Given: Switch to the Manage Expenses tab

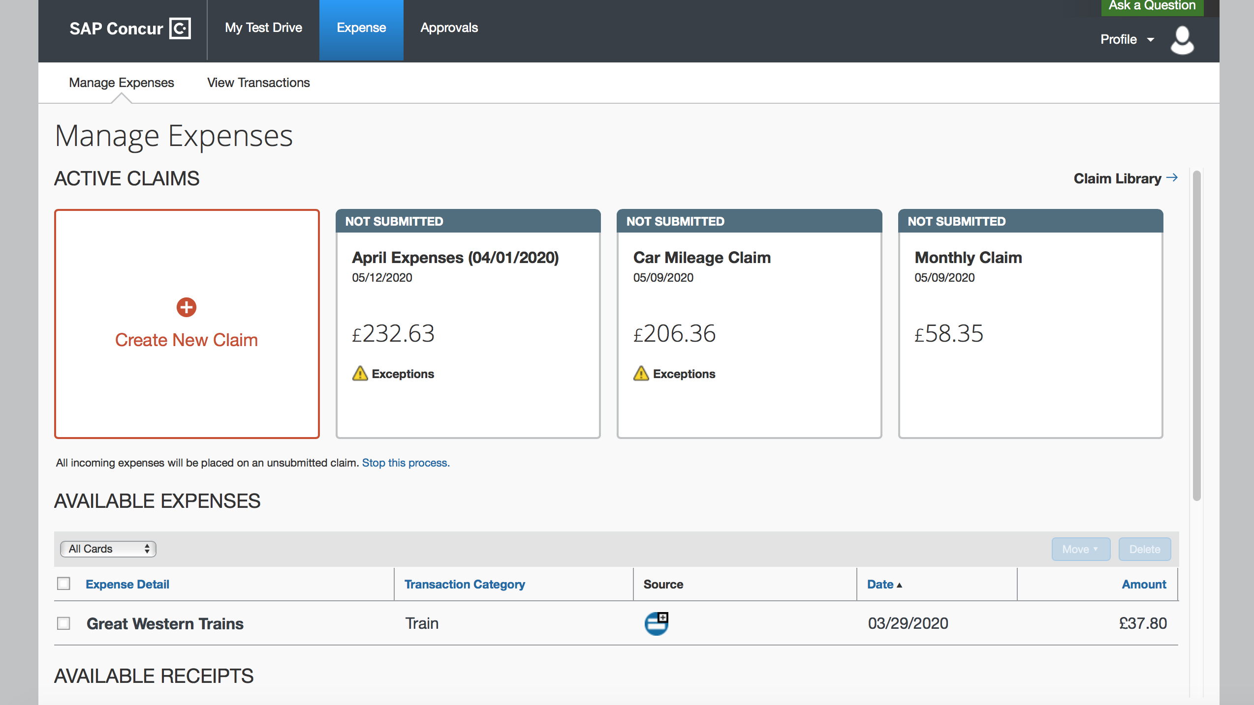Looking at the screenshot, I should tap(121, 82).
